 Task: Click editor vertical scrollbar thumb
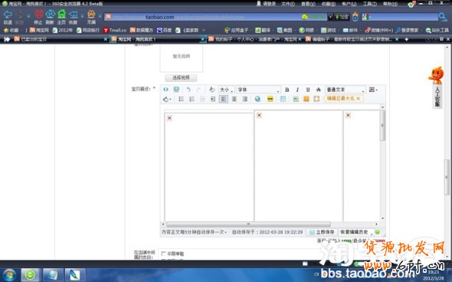[x=382, y=126]
